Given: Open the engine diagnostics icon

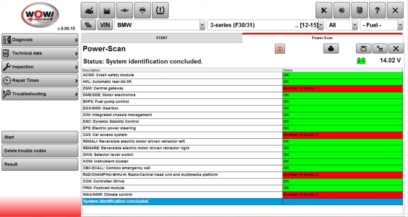Looking at the screenshot, I should [x=89, y=10].
